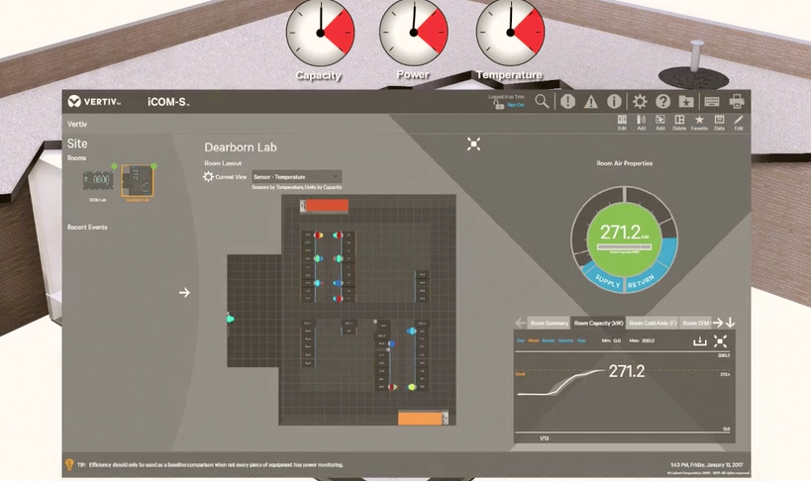Click the SUPPLY gauge segment

[607, 281]
